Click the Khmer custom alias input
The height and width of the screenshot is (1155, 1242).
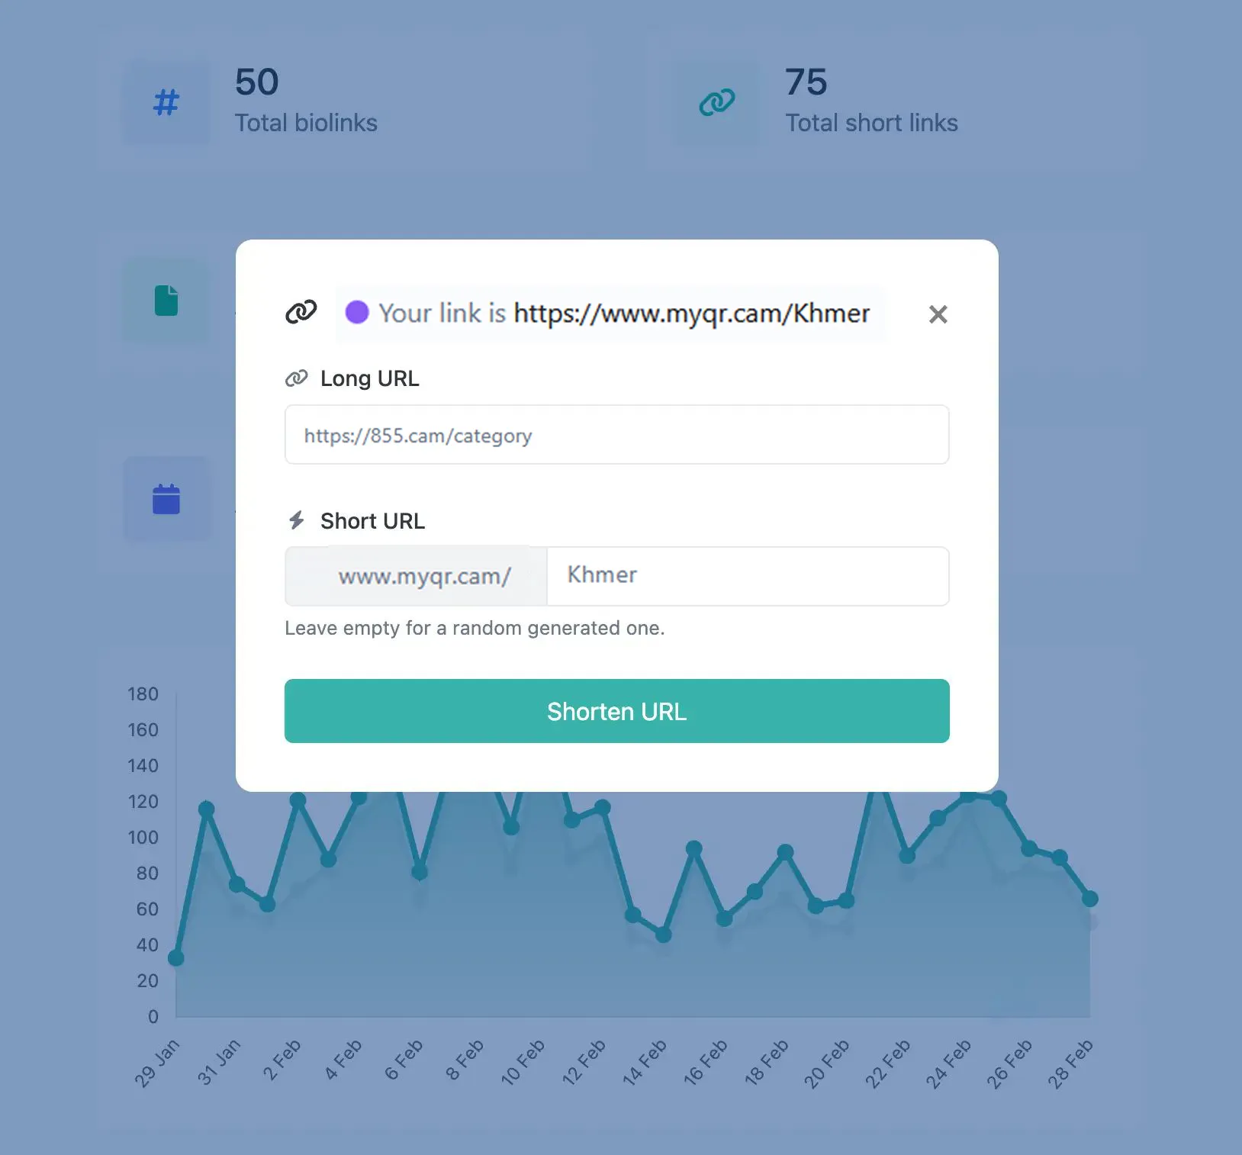coord(748,576)
